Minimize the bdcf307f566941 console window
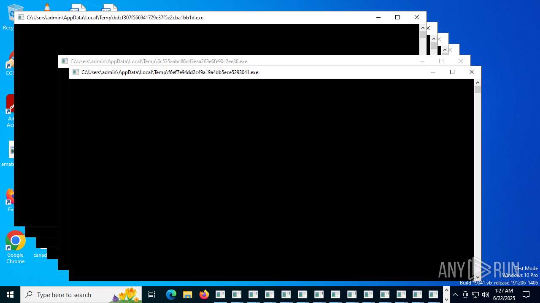 point(378,17)
